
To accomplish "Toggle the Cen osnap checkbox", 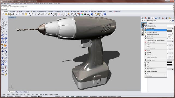I will click(19, 94).
